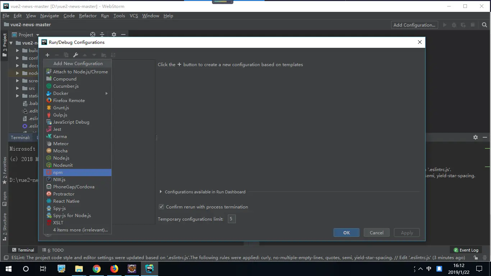Expand the docs folder in project tree

tap(17, 66)
